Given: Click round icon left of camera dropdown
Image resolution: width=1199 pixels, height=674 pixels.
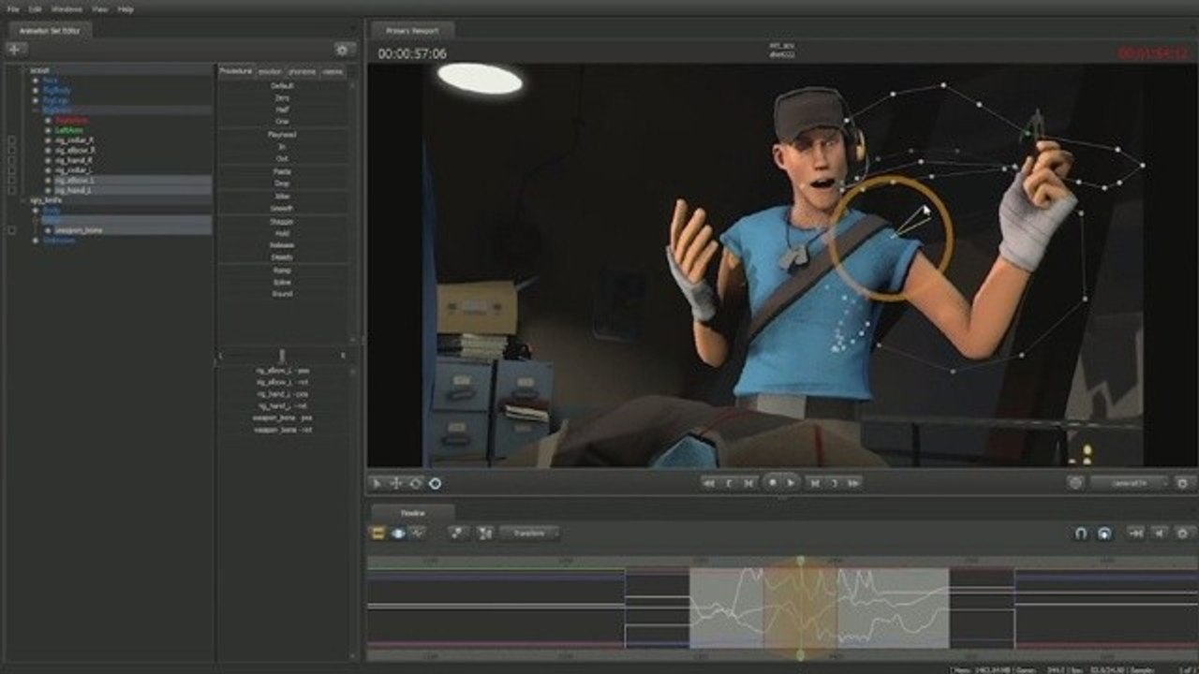Looking at the screenshot, I should coord(1075,483).
